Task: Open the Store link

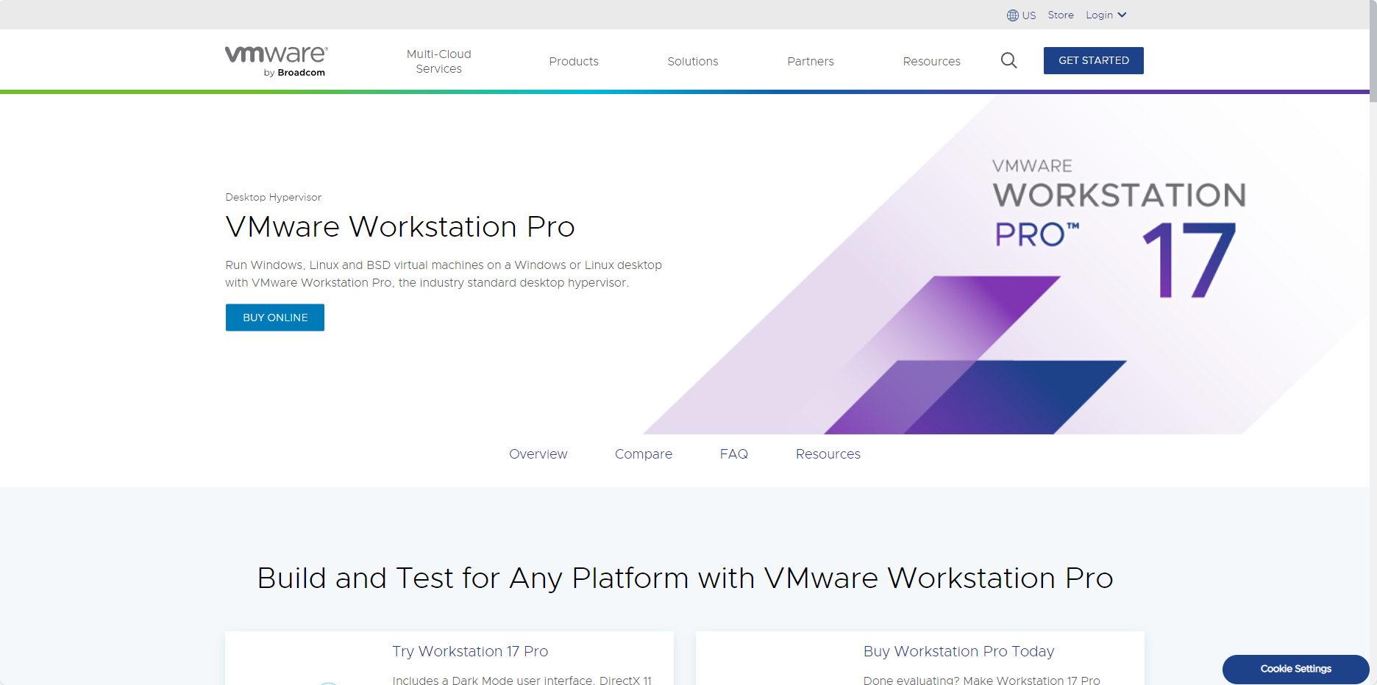Action: click(x=1061, y=15)
